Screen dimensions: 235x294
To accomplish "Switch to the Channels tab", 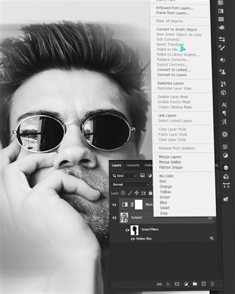I will click(133, 165).
